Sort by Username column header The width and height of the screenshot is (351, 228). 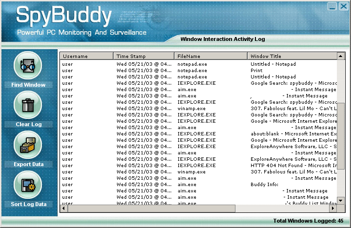click(x=86, y=56)
